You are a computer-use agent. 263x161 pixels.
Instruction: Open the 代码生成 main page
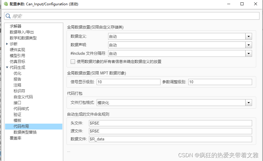tap(17, 67)
